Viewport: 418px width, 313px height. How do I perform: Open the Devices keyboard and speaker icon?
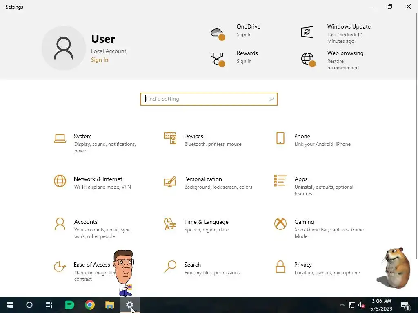pos(170,138)
